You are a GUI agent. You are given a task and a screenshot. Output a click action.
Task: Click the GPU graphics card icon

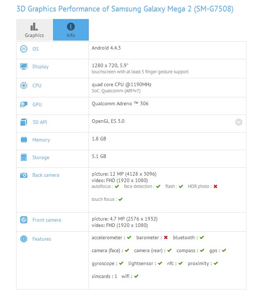tap(24, 105)
